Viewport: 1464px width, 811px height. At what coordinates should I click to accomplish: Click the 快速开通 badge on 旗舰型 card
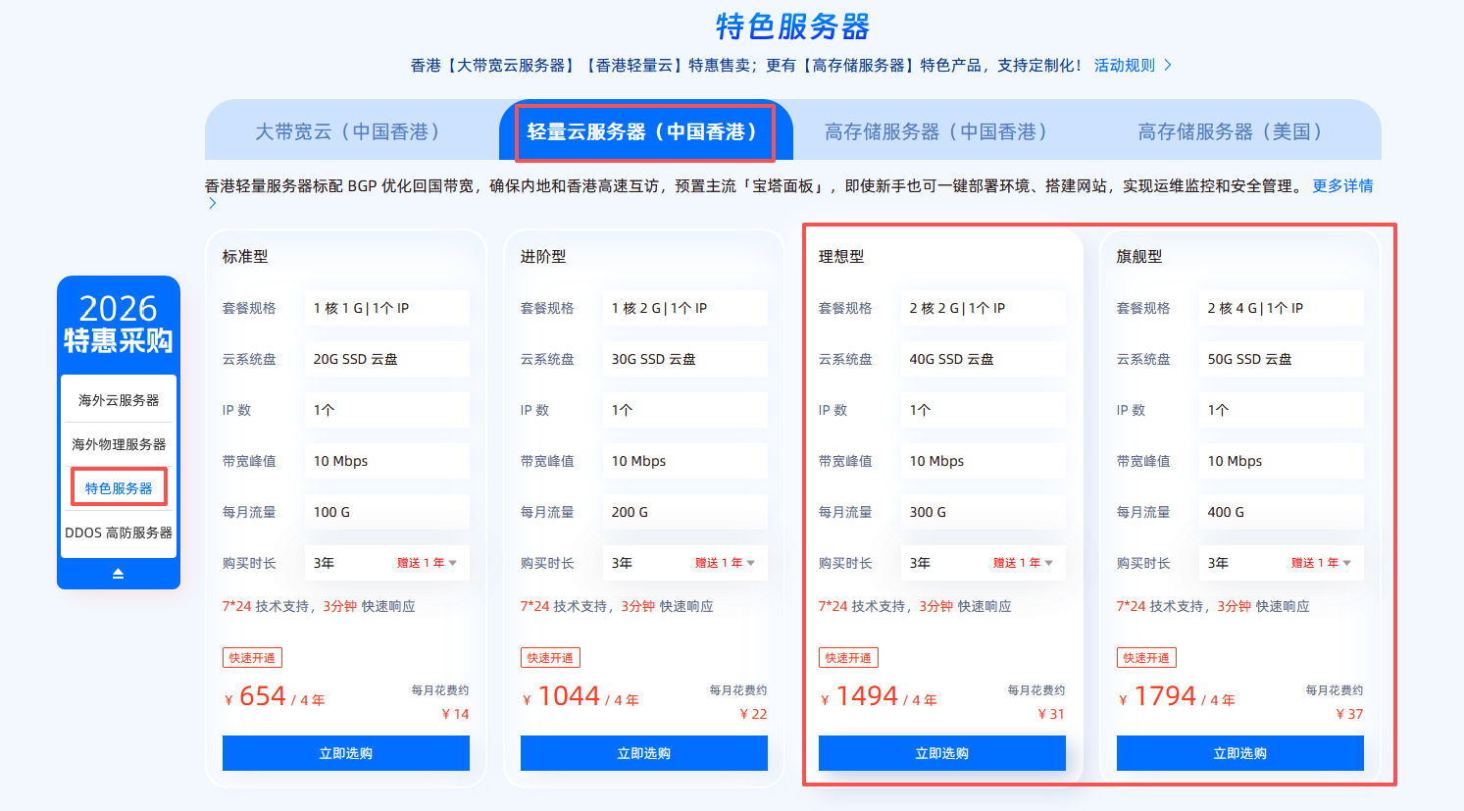(1146, 657)
